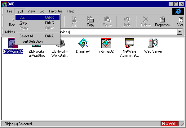The image size is (186, 128).
Task: Open the Go menu
Action: pyautogui.click(x=42, y=11)
